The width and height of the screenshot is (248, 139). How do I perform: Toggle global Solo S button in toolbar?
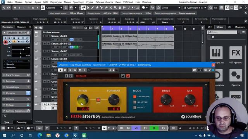pos(19,8)
